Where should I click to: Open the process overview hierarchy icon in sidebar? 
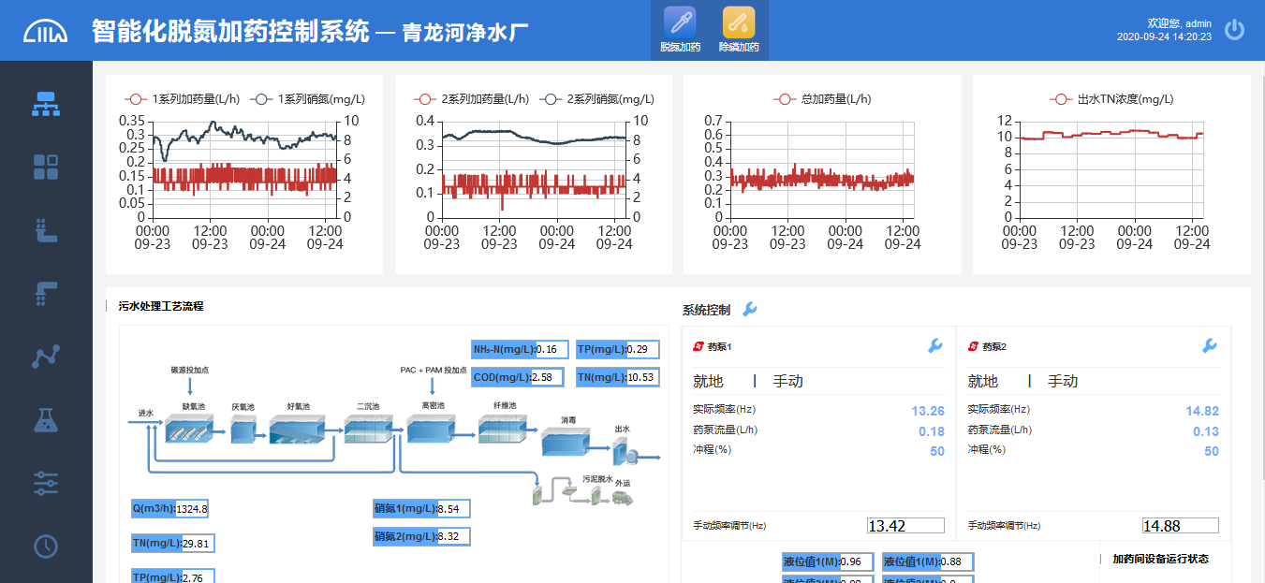pyautogui.click(x=46, y=104)
